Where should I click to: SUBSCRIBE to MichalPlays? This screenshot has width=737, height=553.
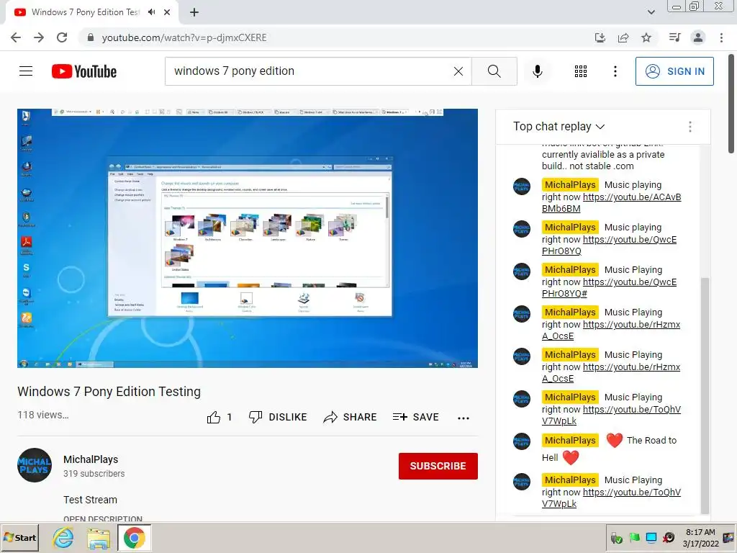(438, 466)
